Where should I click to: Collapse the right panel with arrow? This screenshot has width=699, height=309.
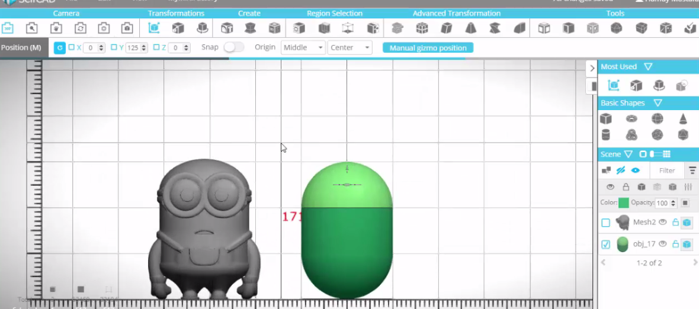pyautogui.click(x=592, y=68)
